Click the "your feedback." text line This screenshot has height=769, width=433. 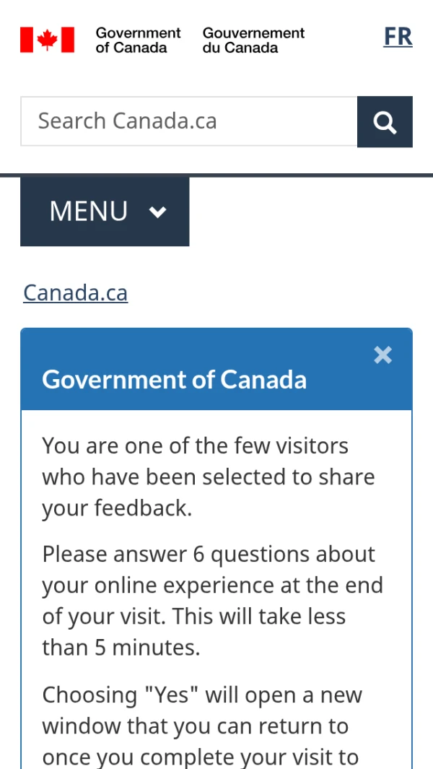117,508
